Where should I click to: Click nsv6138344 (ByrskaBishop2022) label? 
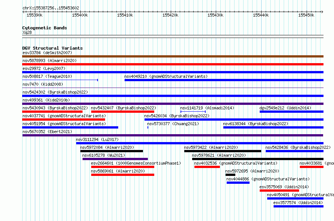[256, 124]
